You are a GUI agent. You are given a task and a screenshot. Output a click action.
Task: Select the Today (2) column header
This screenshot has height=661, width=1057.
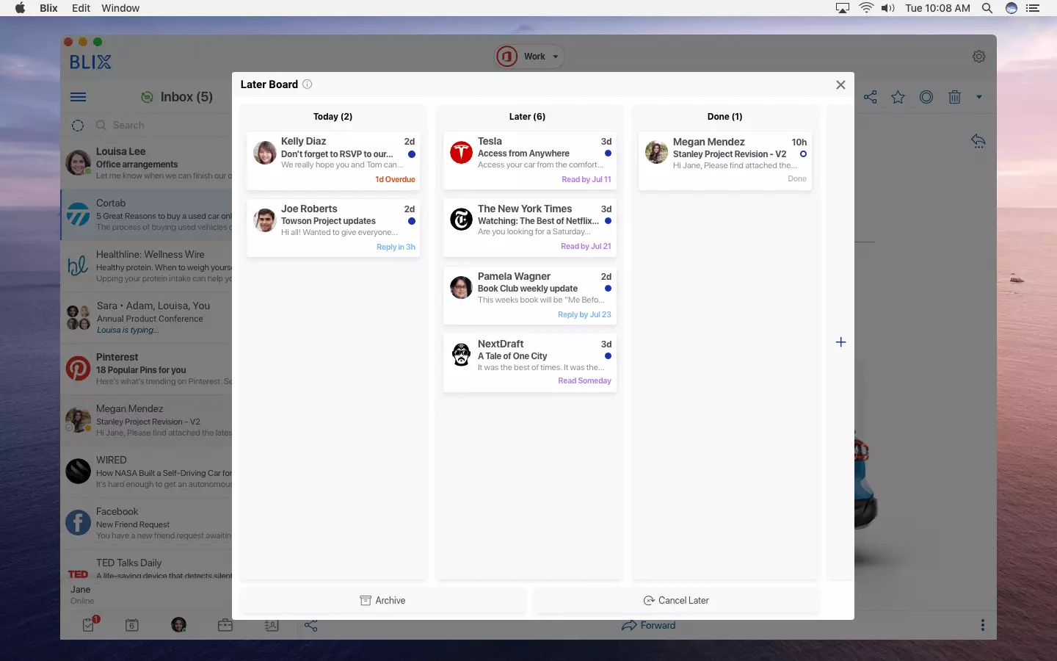tap(333, 117)
